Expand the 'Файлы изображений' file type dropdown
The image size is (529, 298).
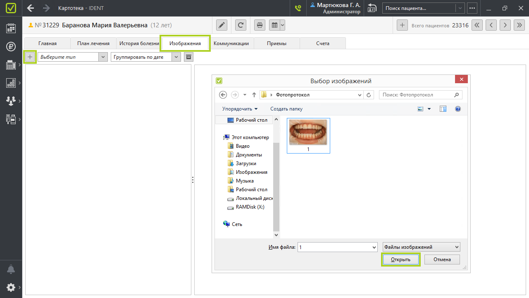421,247
